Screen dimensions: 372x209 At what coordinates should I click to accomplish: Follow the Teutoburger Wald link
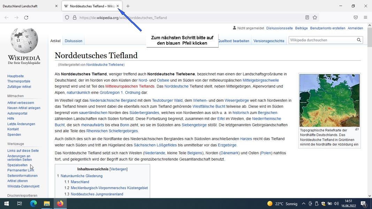167,100
